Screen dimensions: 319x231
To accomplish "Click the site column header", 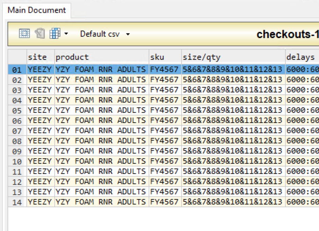I will pyautogui.click(x=41, y=57).
